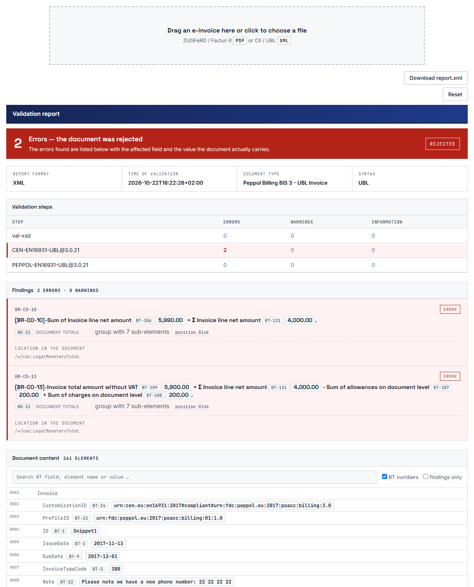
Task: Click the Peppol Billing BIS 3 document type
Action: [285, 183]
